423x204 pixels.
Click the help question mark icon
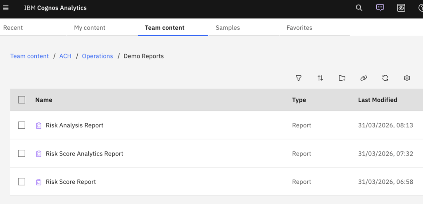tap(420, 8)
